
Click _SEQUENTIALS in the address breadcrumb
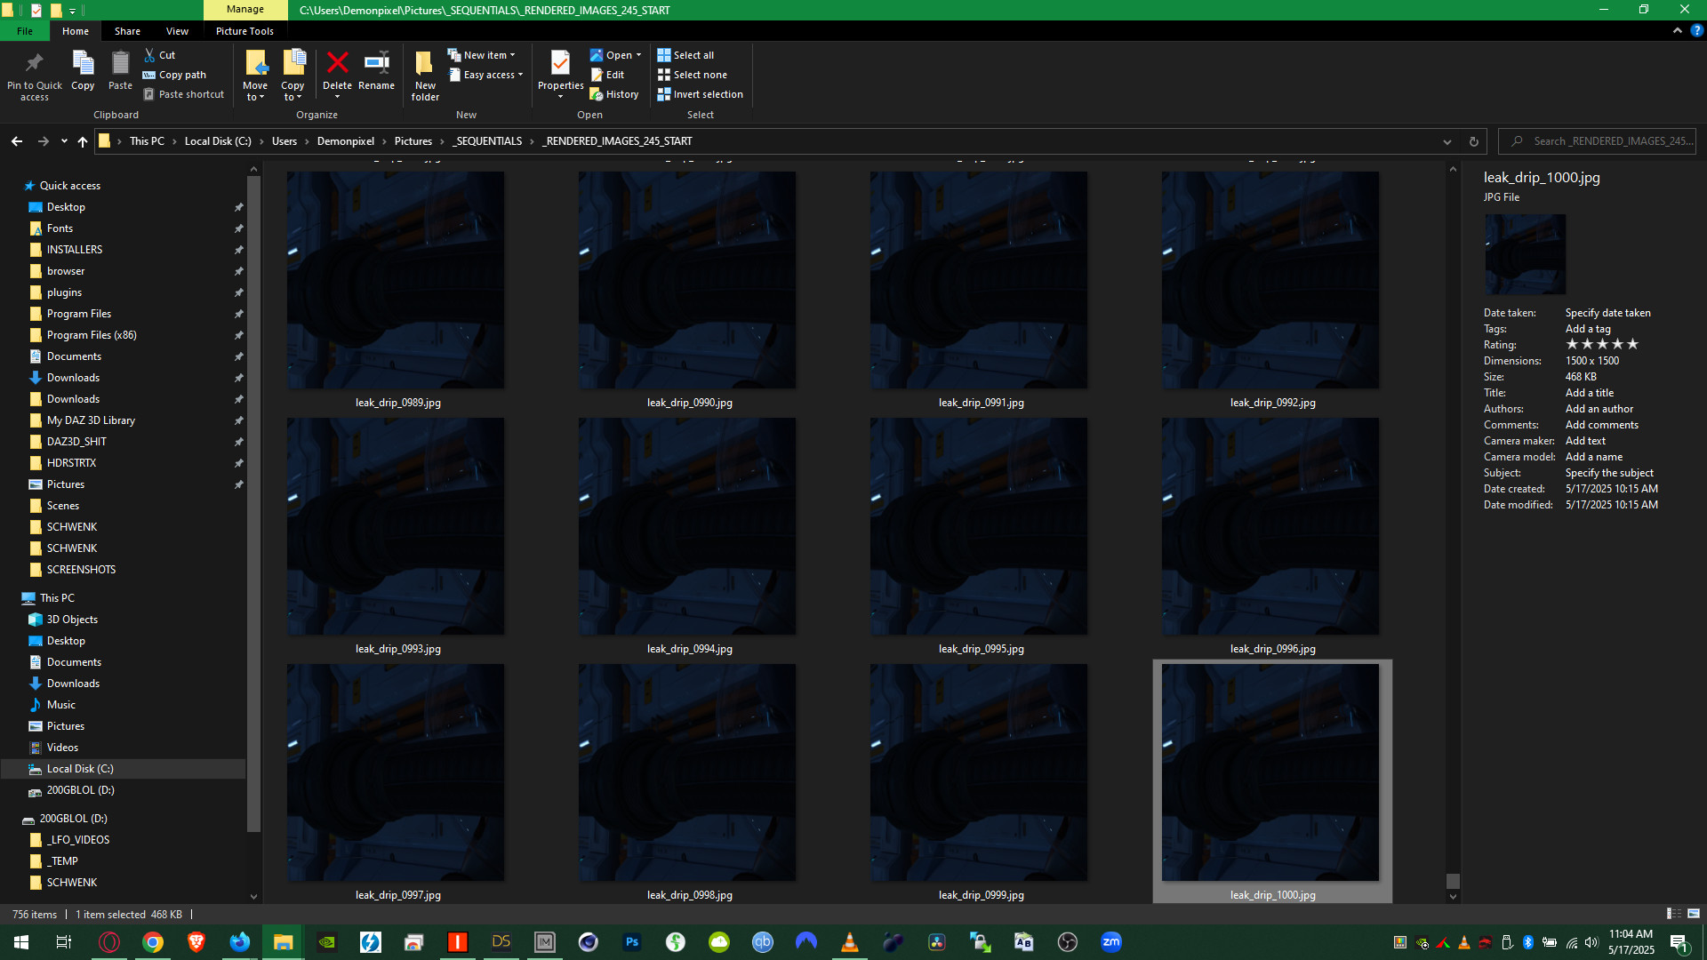[x=487, y=141]
